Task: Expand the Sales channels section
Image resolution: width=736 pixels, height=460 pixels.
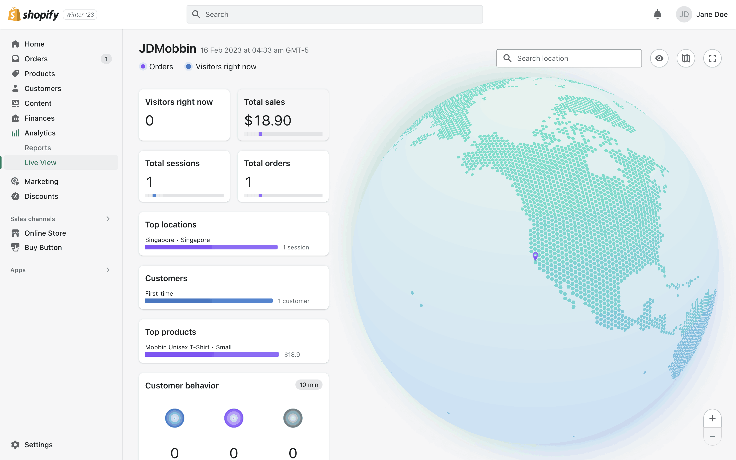Action: (x=108, y=219)
